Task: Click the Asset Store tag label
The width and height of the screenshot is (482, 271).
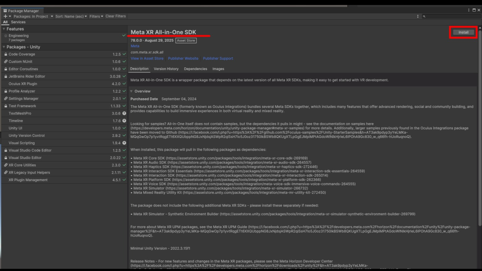Action: [x=186, y=40]
